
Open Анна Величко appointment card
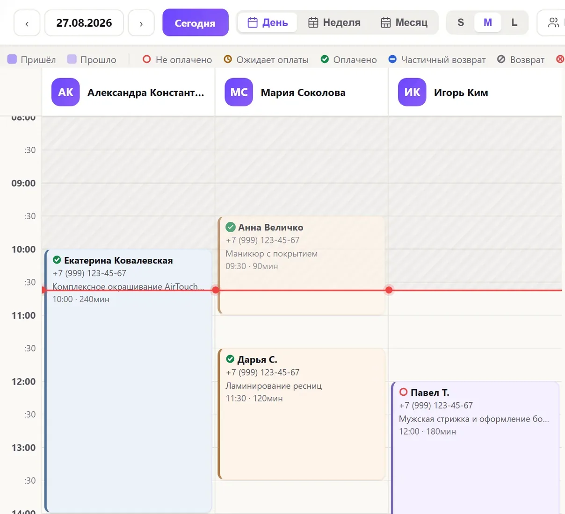301,265
